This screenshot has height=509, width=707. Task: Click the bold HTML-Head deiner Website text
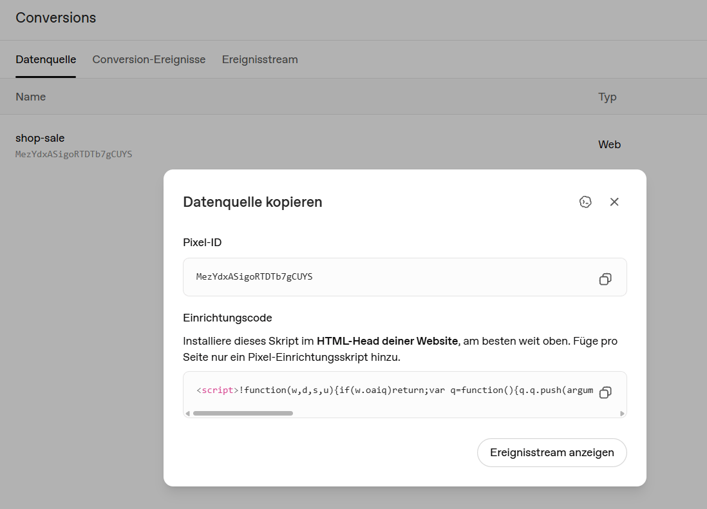pyautogui.click(x=388, y=341)
